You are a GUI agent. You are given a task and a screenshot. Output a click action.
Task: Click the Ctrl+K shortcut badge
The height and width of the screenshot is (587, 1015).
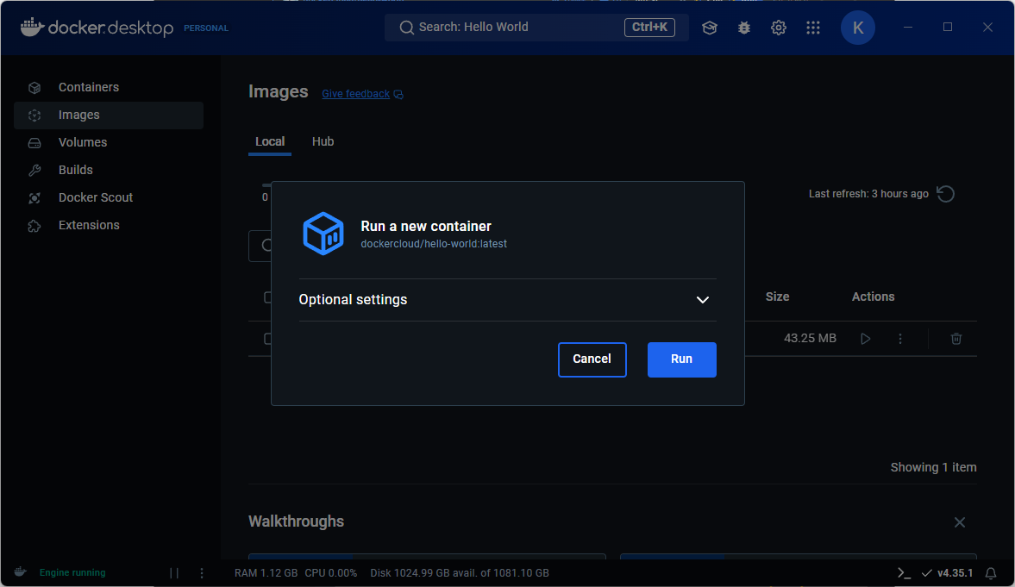tap(649, 28)
